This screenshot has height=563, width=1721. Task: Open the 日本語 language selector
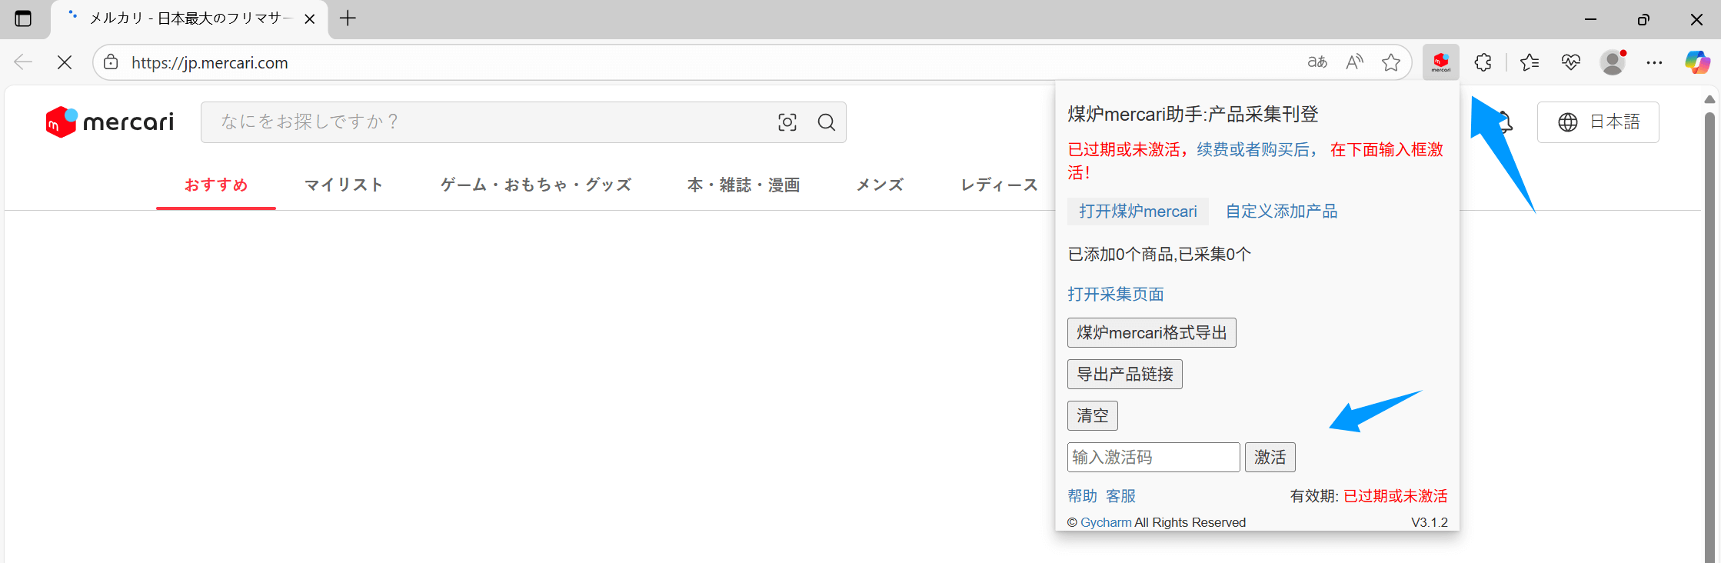(x=1598, y=122)
